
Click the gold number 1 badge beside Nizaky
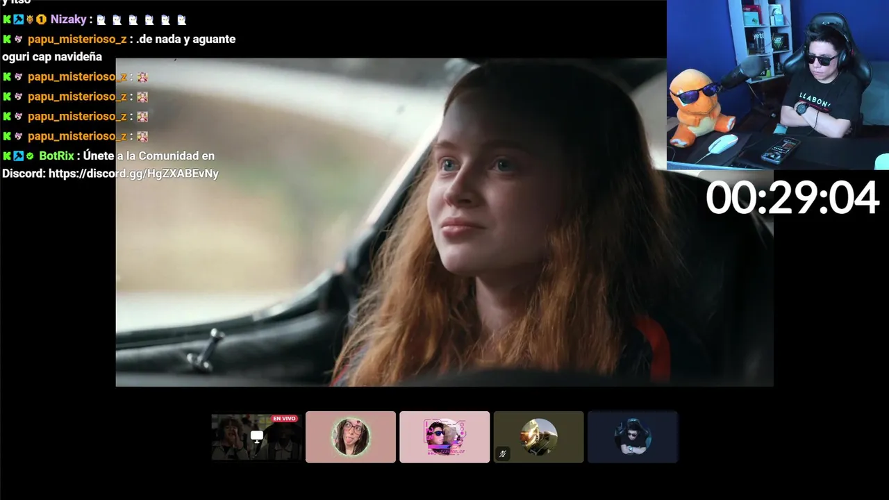click(41, 19)
